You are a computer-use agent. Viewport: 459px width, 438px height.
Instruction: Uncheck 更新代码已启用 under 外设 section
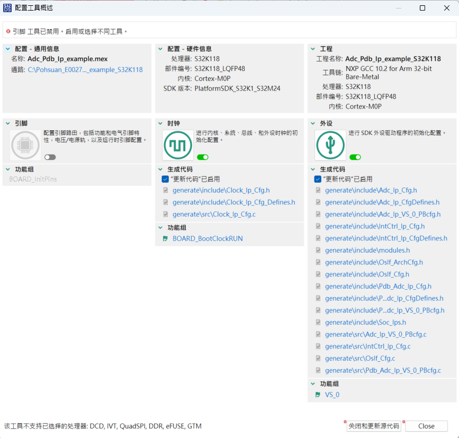coord(317,178)
